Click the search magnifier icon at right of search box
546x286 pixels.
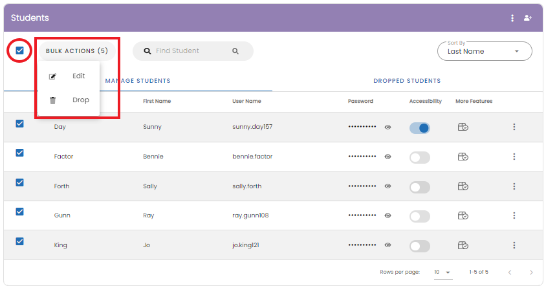tap(235, 51)
